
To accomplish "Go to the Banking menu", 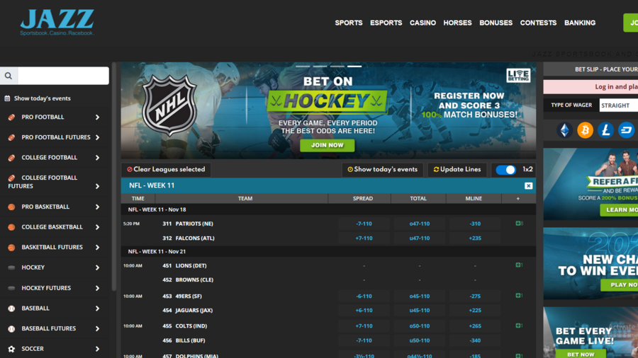I will click(x=579, y=23).
